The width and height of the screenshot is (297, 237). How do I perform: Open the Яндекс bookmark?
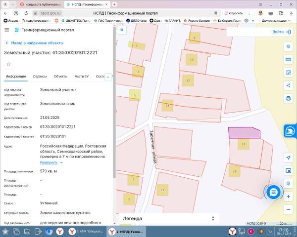[x=11, y=21]
